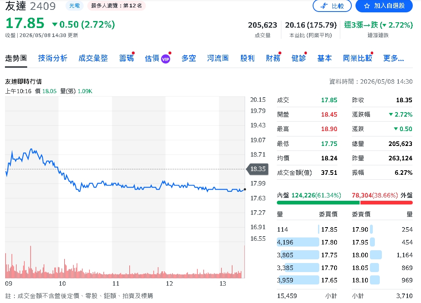The width and height of the screenshot is (421, 303).
Task: Click the red 外盤 ratio bar
Action: pos(386,203)
